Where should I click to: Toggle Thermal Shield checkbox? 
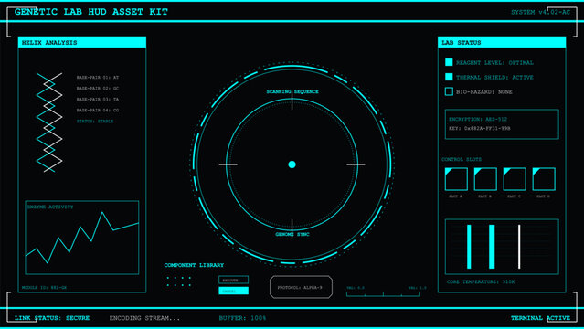pyautogui.click(x=449, y=77)
